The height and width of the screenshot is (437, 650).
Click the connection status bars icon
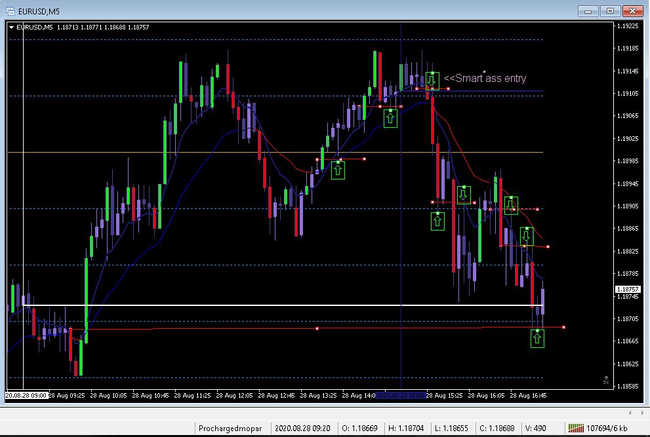pos(576,428)
